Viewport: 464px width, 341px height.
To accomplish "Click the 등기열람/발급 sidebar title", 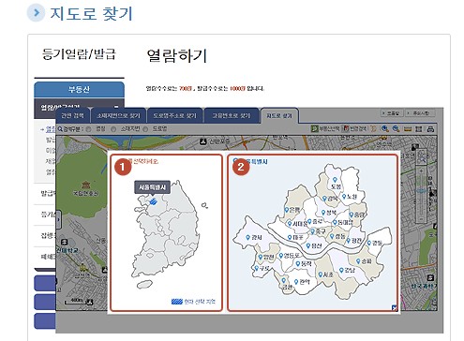I will (x=79, y=54).
